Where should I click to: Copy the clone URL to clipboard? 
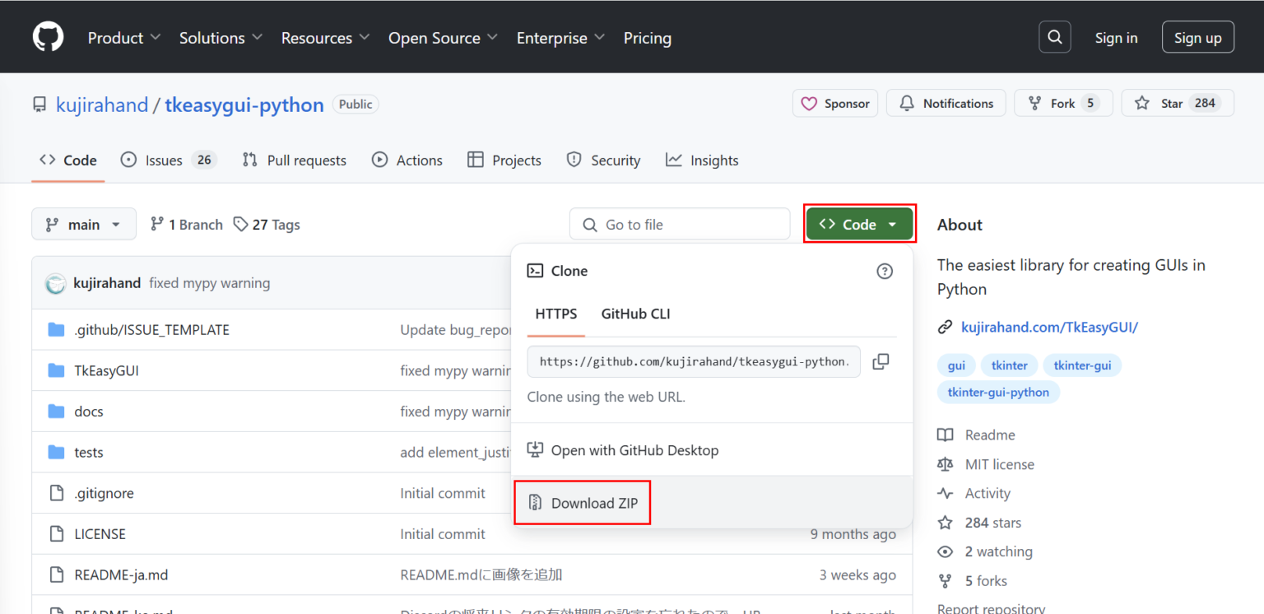[x=881, y=361]
